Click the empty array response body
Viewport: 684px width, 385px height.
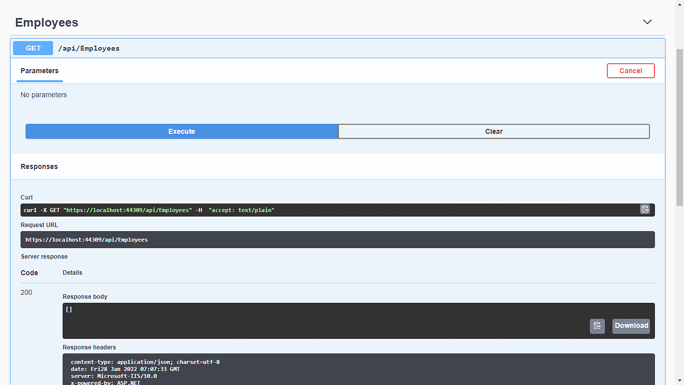pyautogui.click(x=69, y=309)
